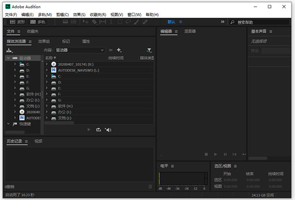Switch to Waveform (波形) editor view

[x=17, y=22]
